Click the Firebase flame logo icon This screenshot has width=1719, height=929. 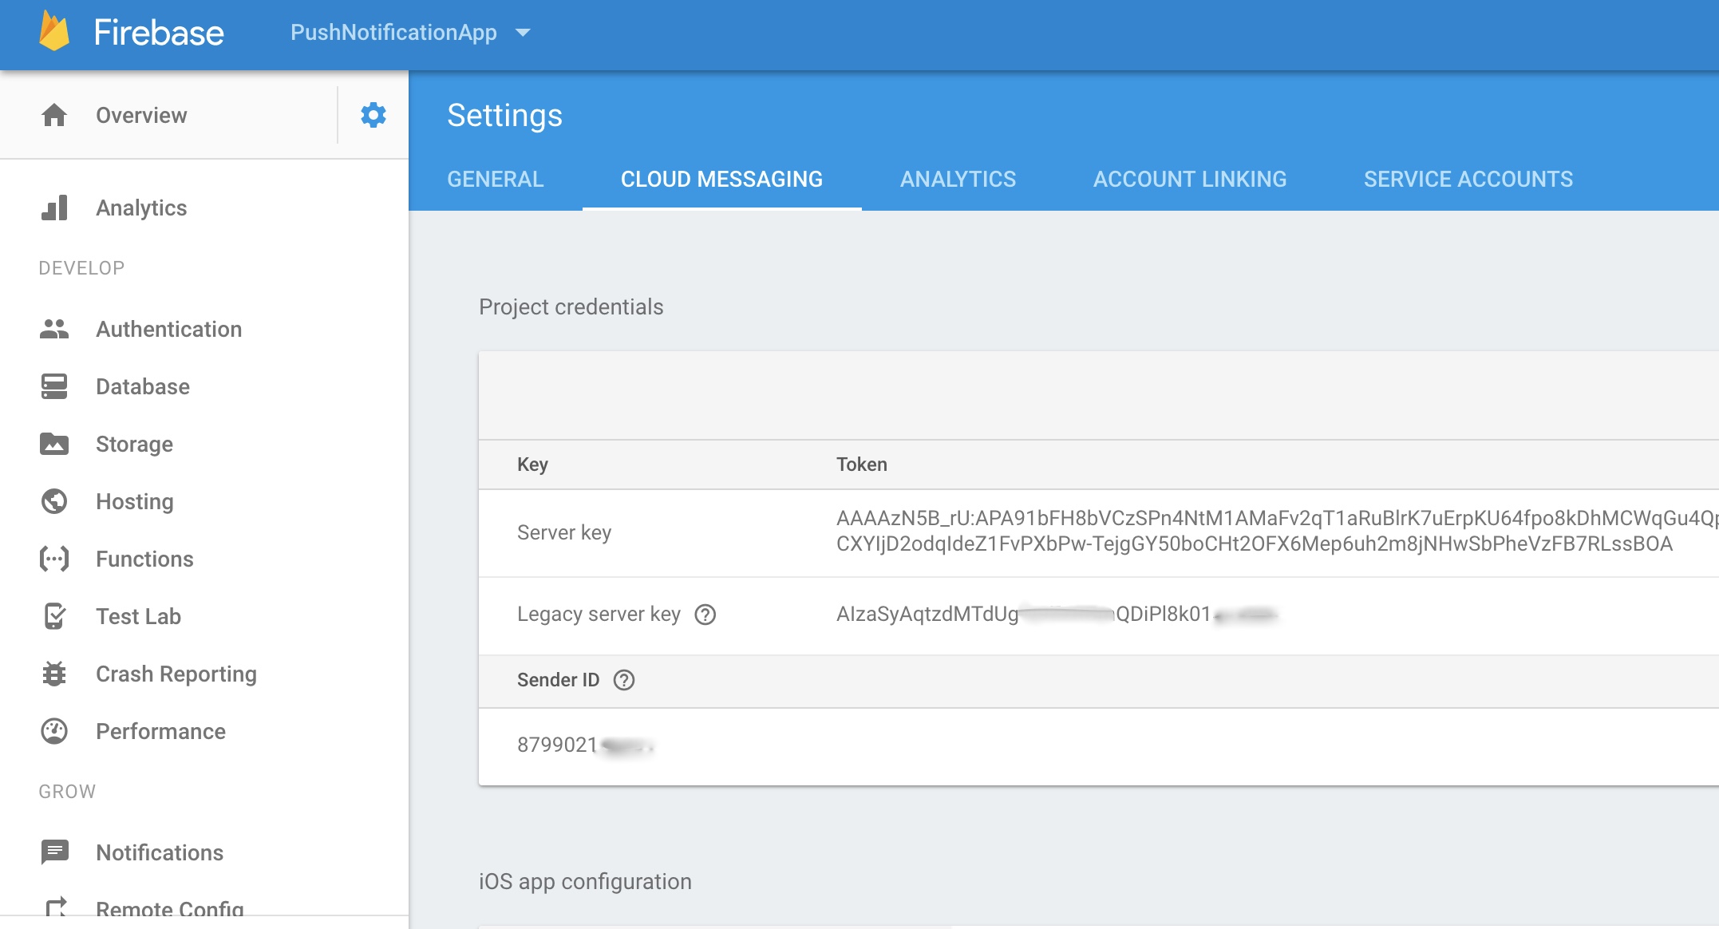tap(54, 32)
